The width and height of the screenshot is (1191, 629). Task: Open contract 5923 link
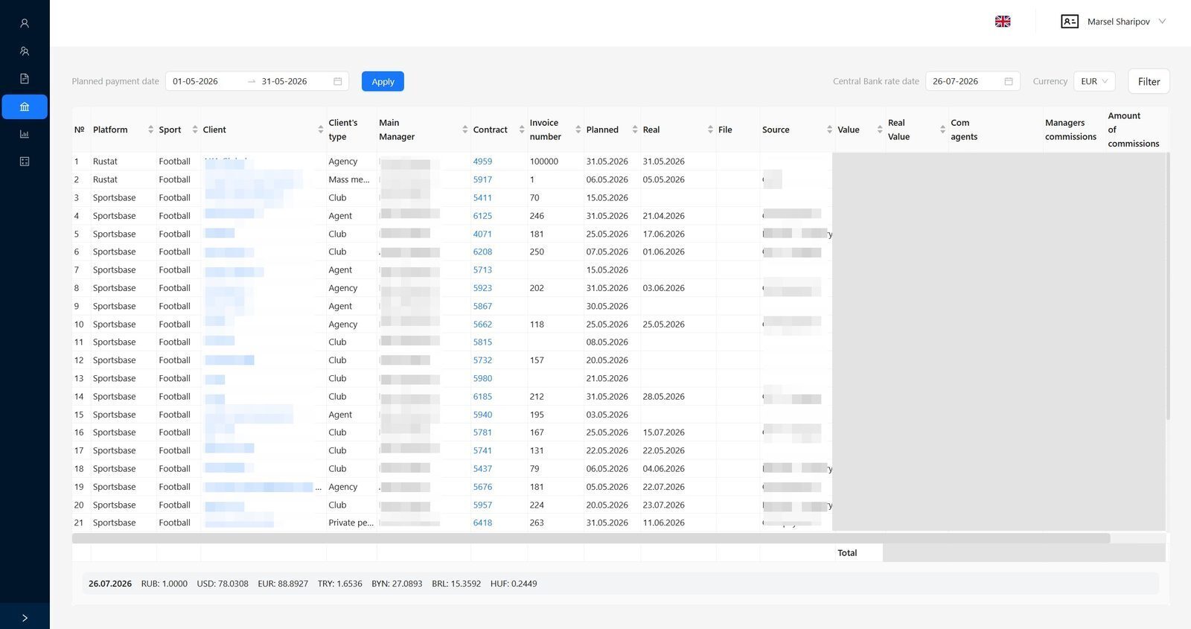[x=482, y=288]
